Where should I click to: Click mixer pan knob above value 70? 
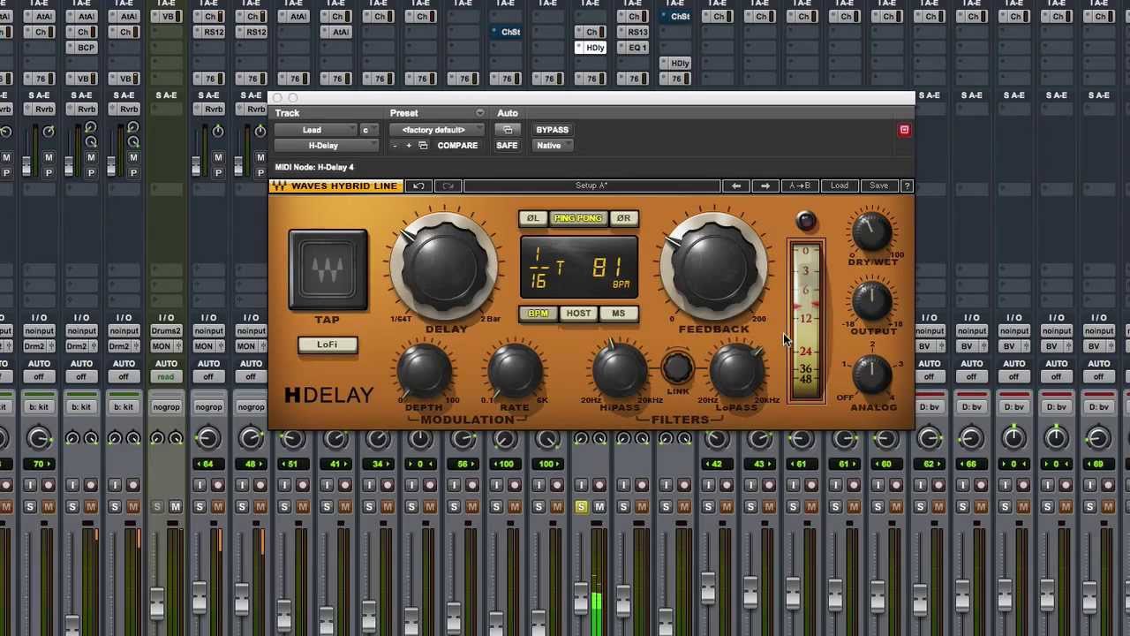coord(39,438)
